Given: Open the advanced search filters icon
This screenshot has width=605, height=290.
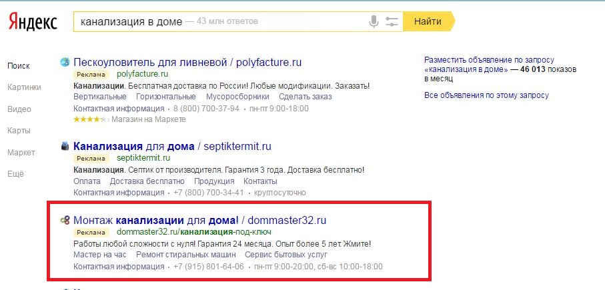Looking at the screenshot, I should coord(392,21).
